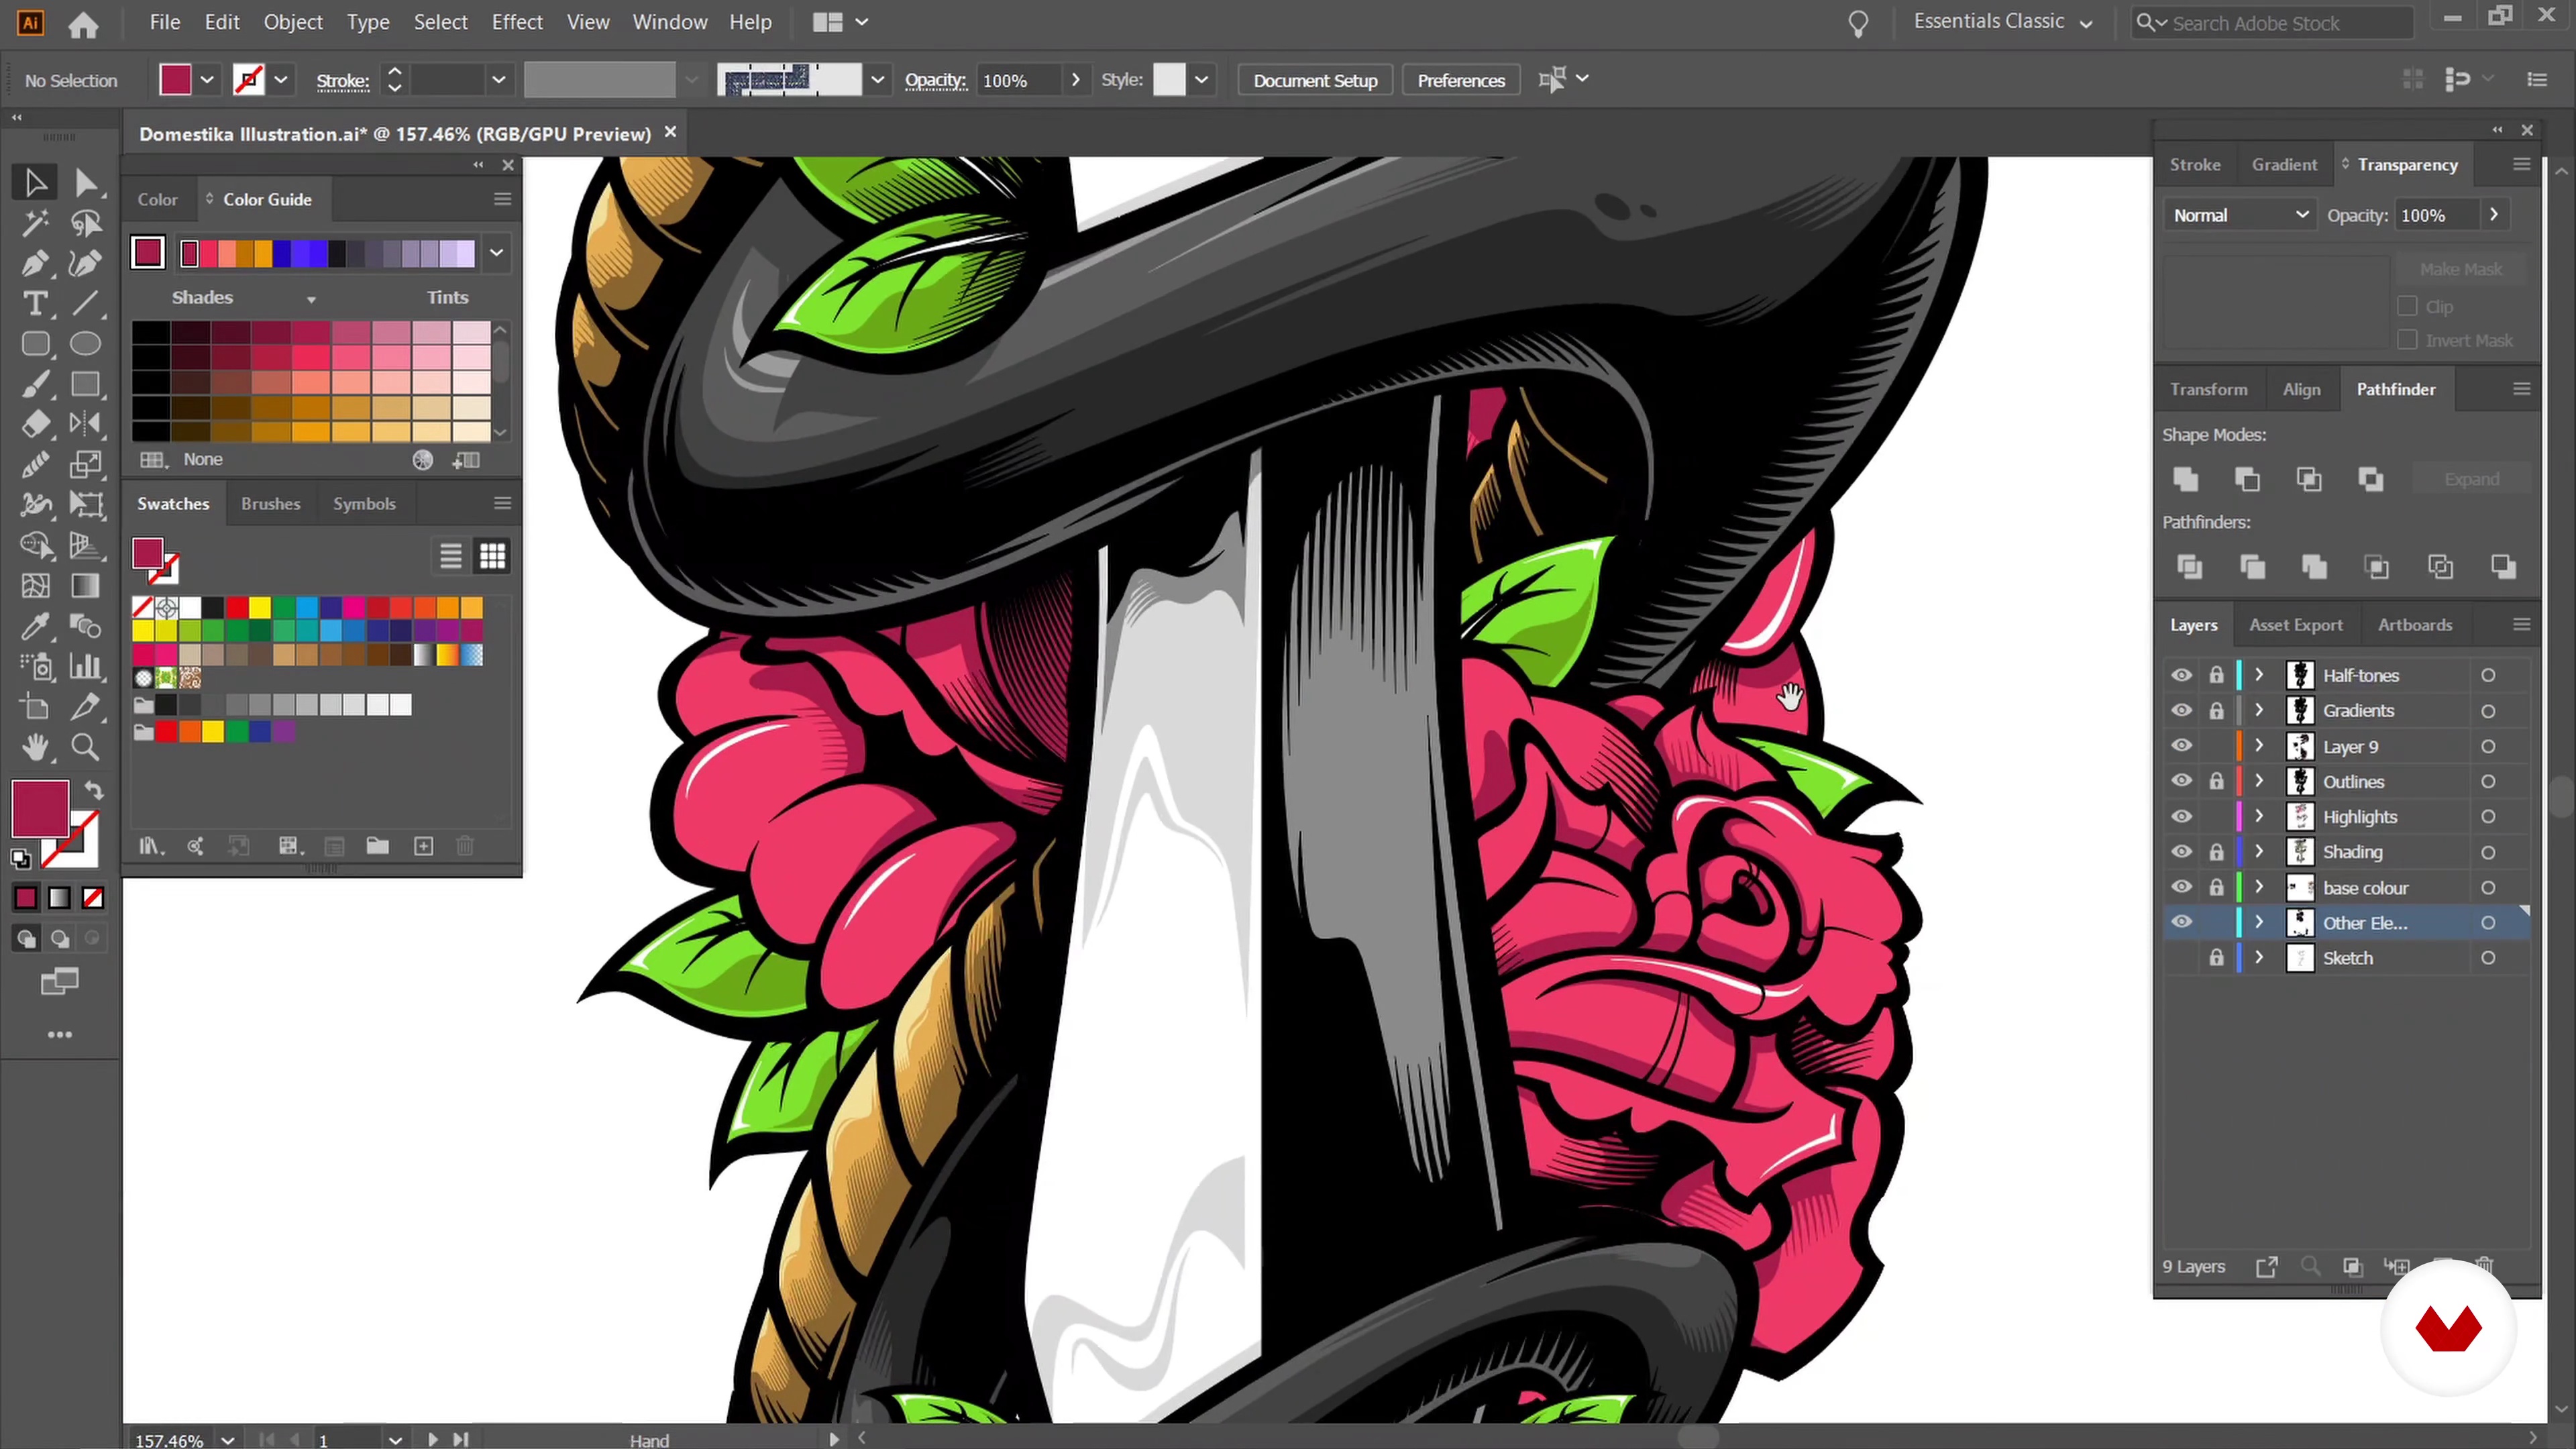The width and height of the screenshot is (2576, 1449).
Task: Set the Color Guide base color swatch
Action: point(148,253)
